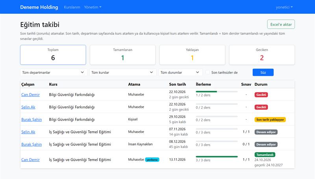Open the Yönetim dropdown menu

[93, 7]
